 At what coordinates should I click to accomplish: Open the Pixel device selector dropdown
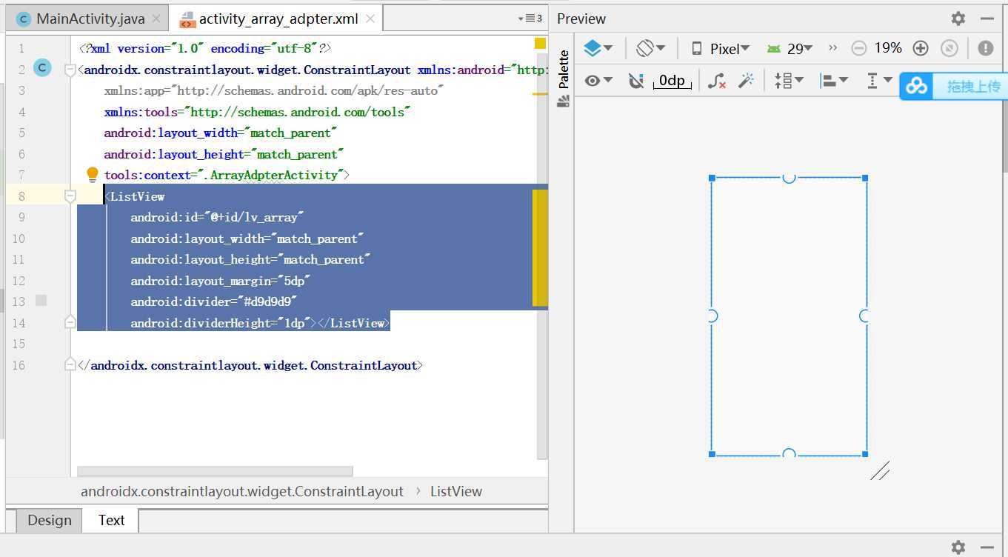[x=720, y=48]
